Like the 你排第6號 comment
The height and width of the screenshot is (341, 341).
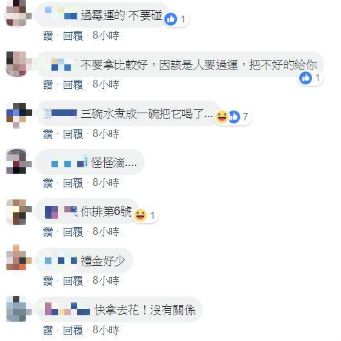[48, 232]
